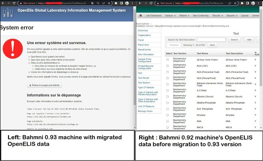263x161 pixels.
Task: Open the zoom magnifier icon in left browser
Action: [x=98, y=3]
